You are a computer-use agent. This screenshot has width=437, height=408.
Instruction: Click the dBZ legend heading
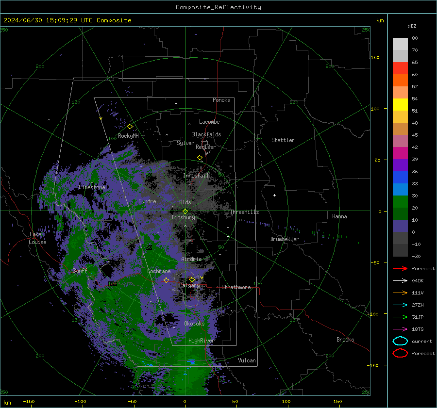[x=412, y=26]
